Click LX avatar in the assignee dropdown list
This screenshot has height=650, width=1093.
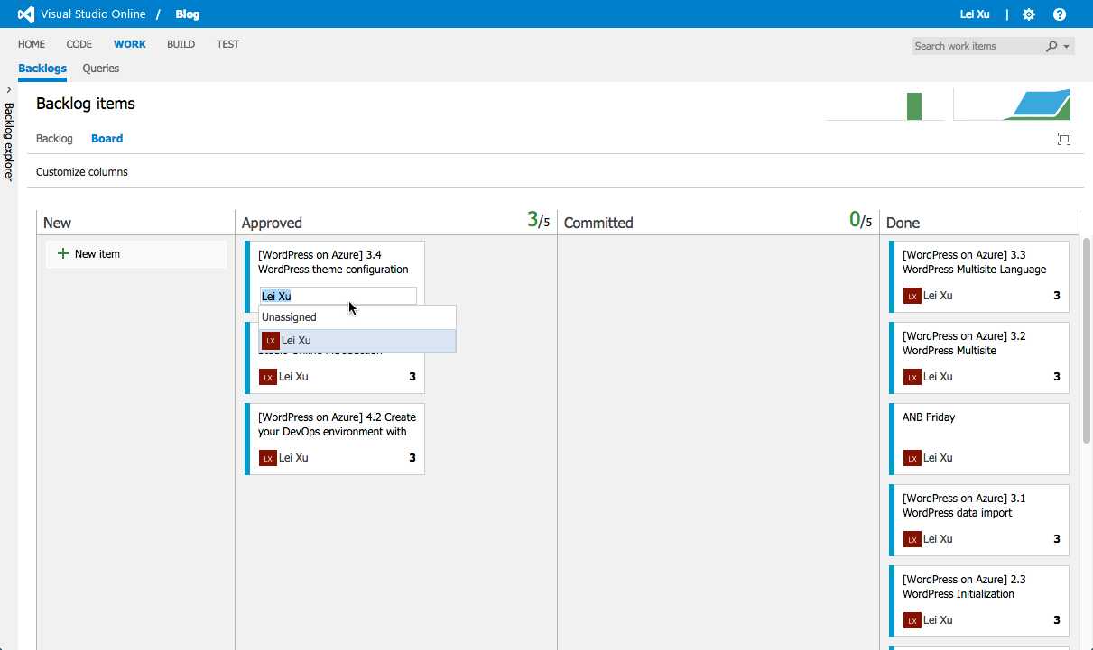[270, 341]
